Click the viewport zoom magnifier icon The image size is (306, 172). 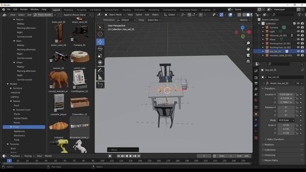click(248, 43)
